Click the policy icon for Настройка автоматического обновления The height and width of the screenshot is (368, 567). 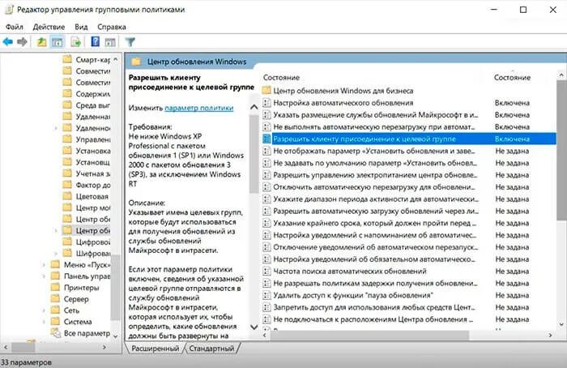(x=266, y=103)
